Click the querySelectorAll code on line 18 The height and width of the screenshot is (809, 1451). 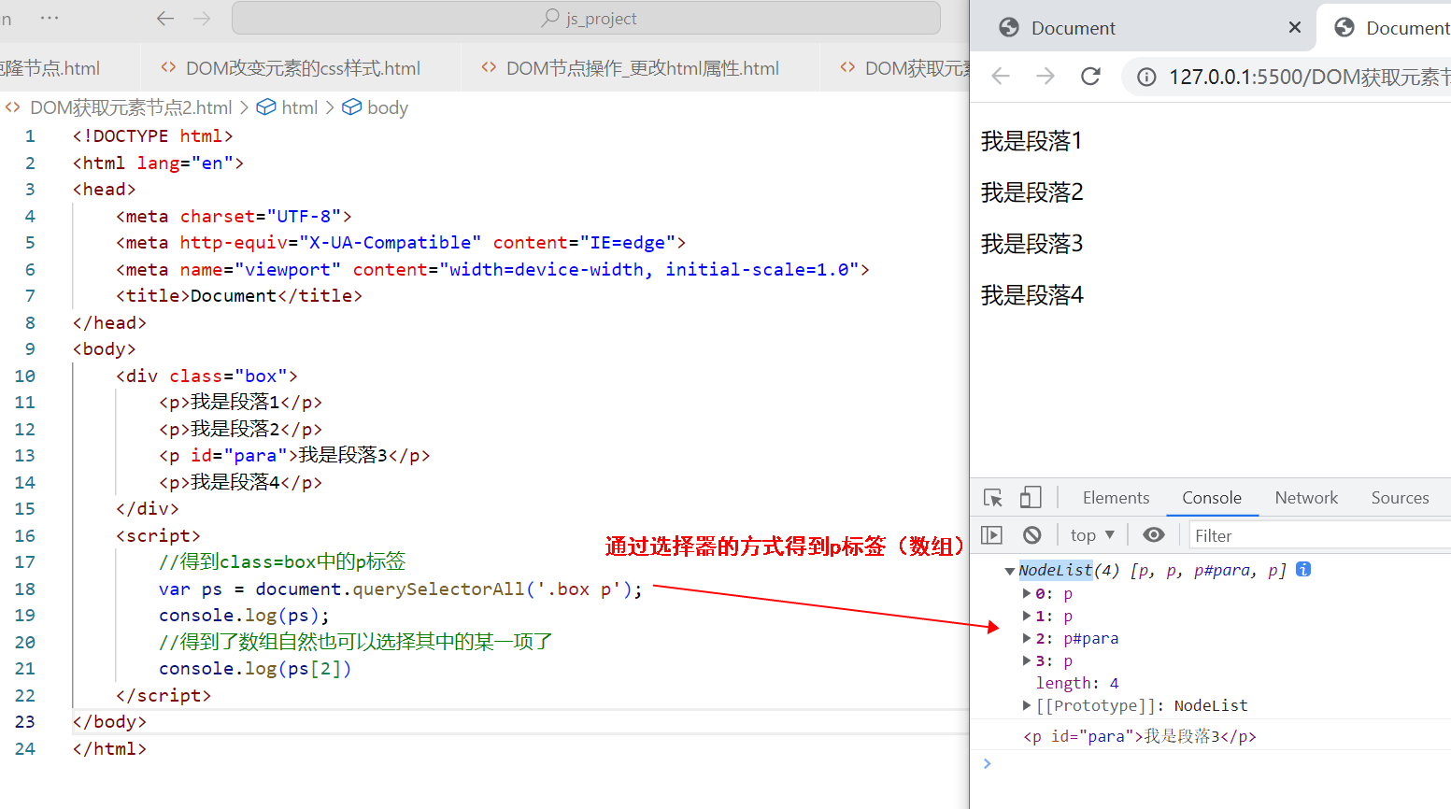(438, 589)
